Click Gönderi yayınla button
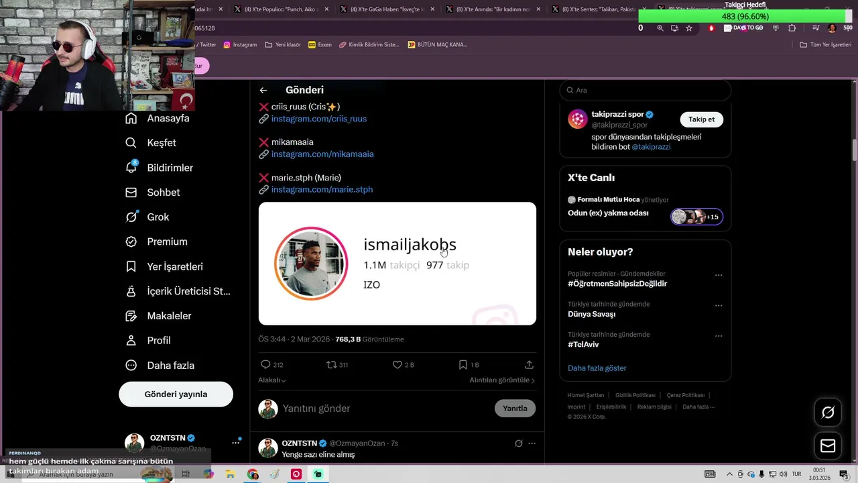This screenshot has width=858, height=483. [x=176, y=394]
